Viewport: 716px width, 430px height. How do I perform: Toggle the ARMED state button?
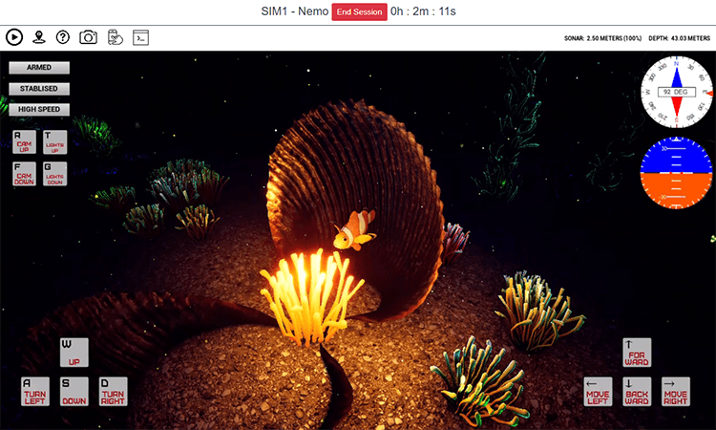39,68
